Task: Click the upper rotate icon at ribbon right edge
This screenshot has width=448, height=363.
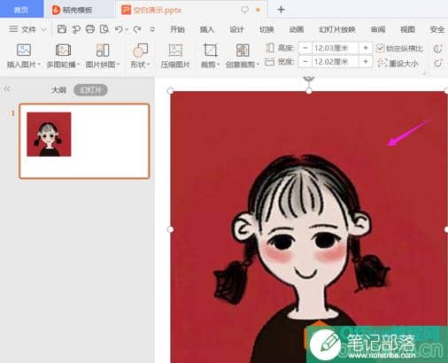Action: (438, 49)
